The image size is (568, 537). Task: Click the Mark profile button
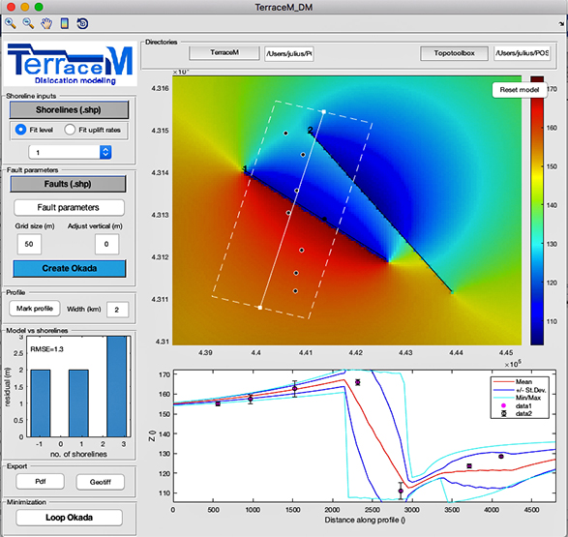coord(35,309)
